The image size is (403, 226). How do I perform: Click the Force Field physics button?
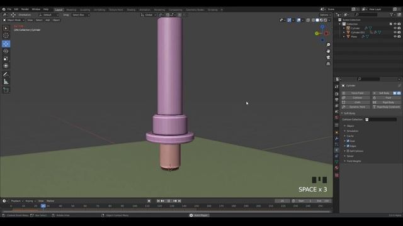(x=356, y=94)
